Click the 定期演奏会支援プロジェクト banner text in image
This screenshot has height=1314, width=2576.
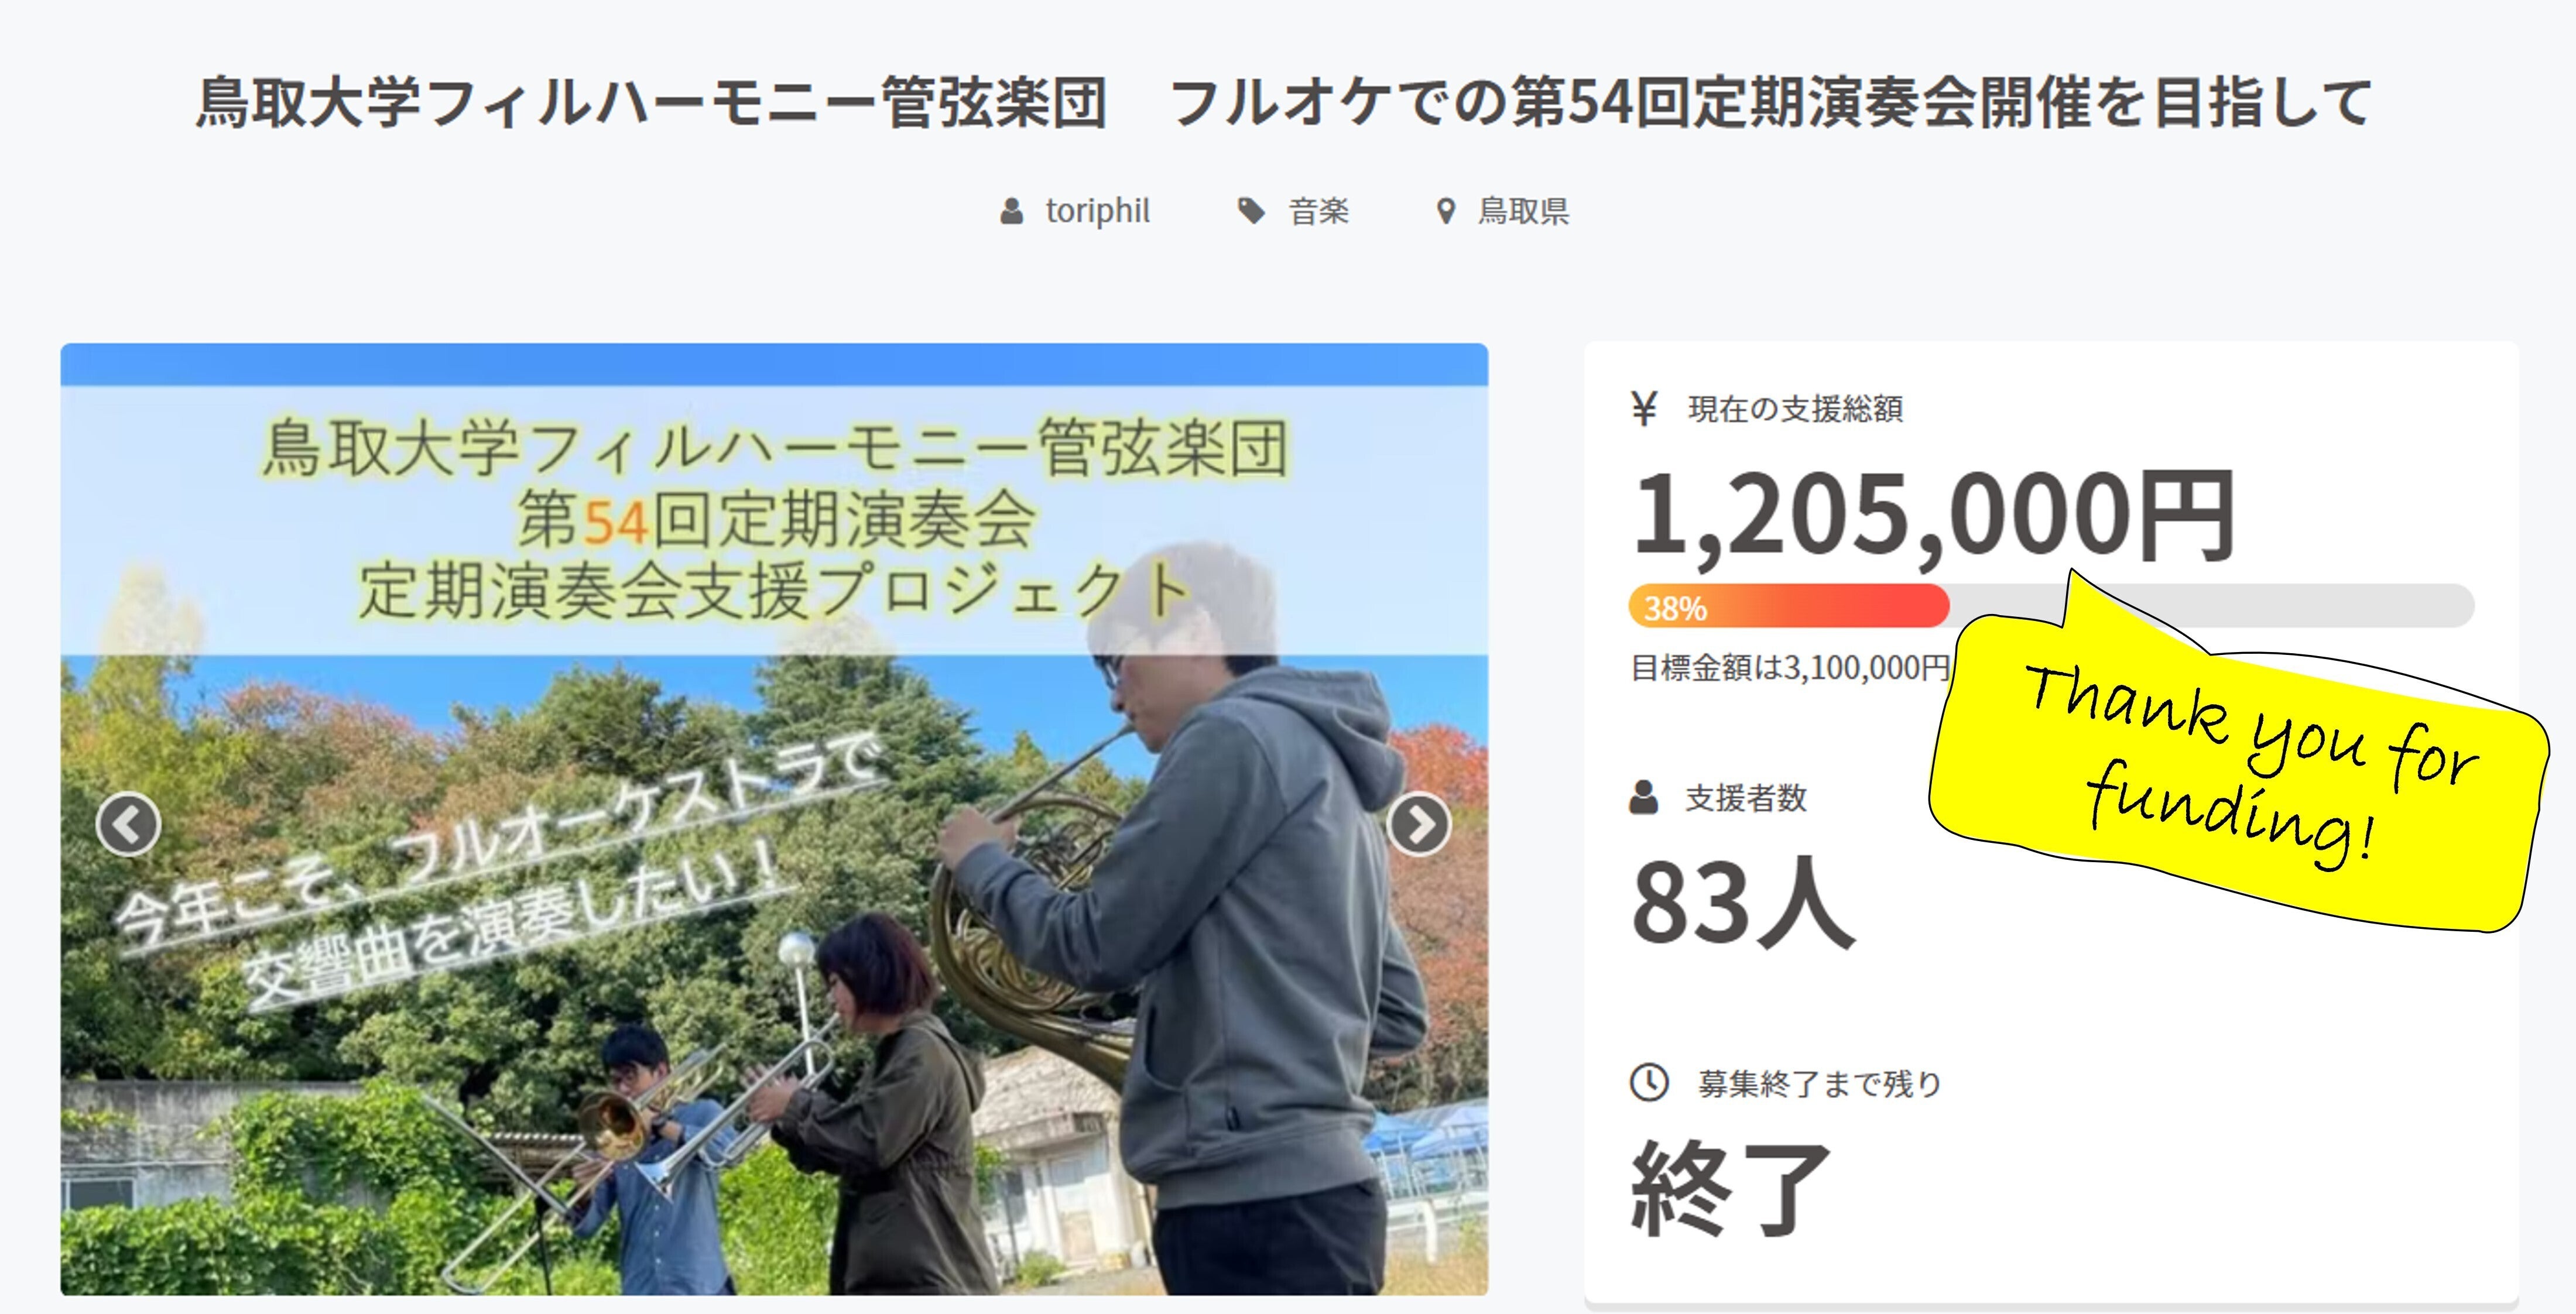click(774, 590)
